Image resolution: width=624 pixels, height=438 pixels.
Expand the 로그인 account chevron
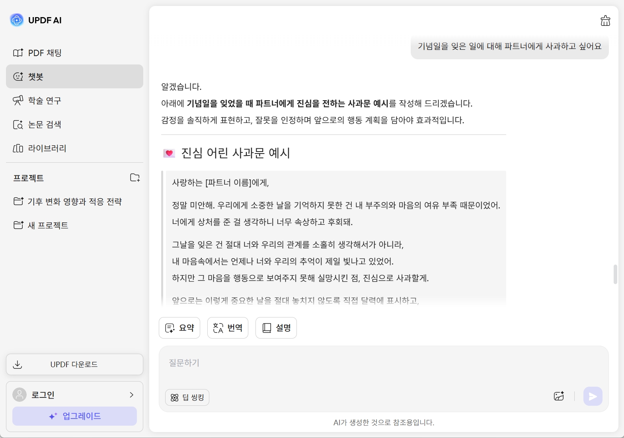coord(131,395)
